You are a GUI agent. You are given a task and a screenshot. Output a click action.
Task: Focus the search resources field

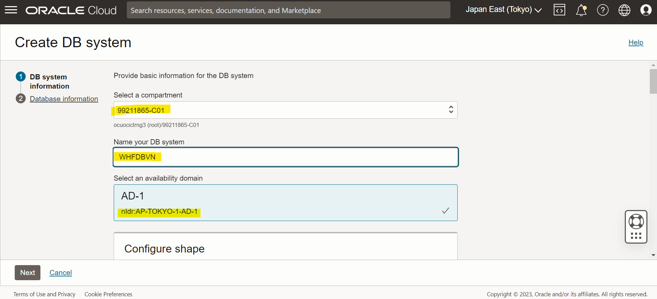(x=288, y=10)
